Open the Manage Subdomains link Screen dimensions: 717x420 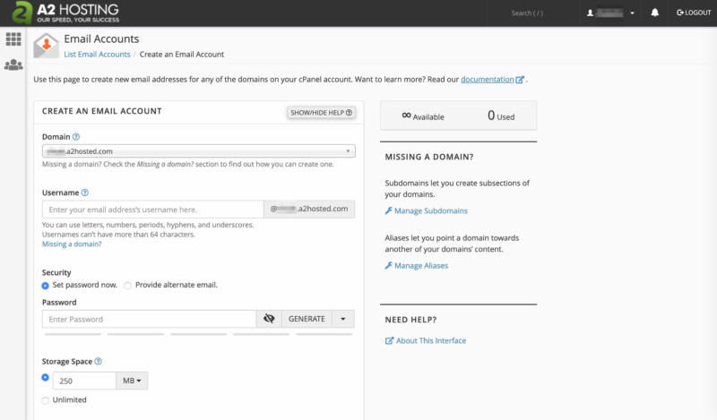[x=430, y=210]
